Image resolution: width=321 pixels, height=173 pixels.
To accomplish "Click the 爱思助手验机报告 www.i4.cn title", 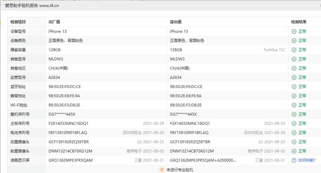I will (x=32, y=5).
